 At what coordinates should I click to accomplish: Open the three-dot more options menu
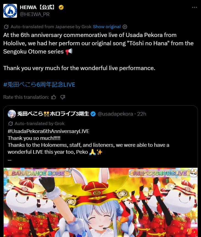(194, 7)
